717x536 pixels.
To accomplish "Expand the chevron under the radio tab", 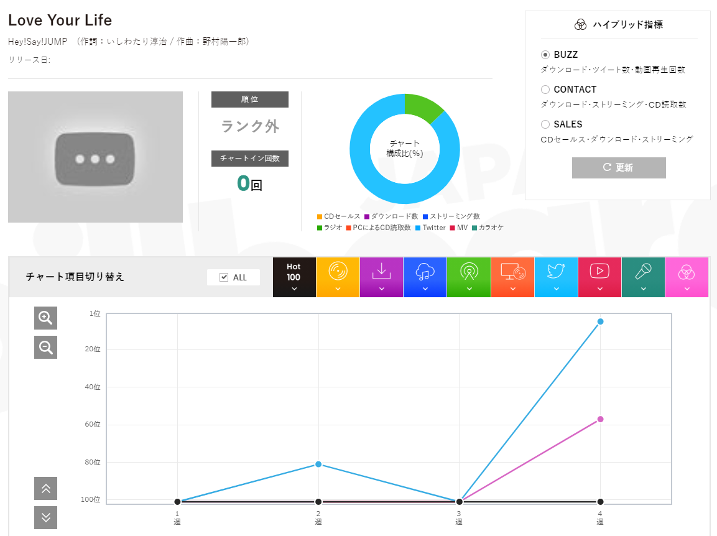I will pos(469,289).
